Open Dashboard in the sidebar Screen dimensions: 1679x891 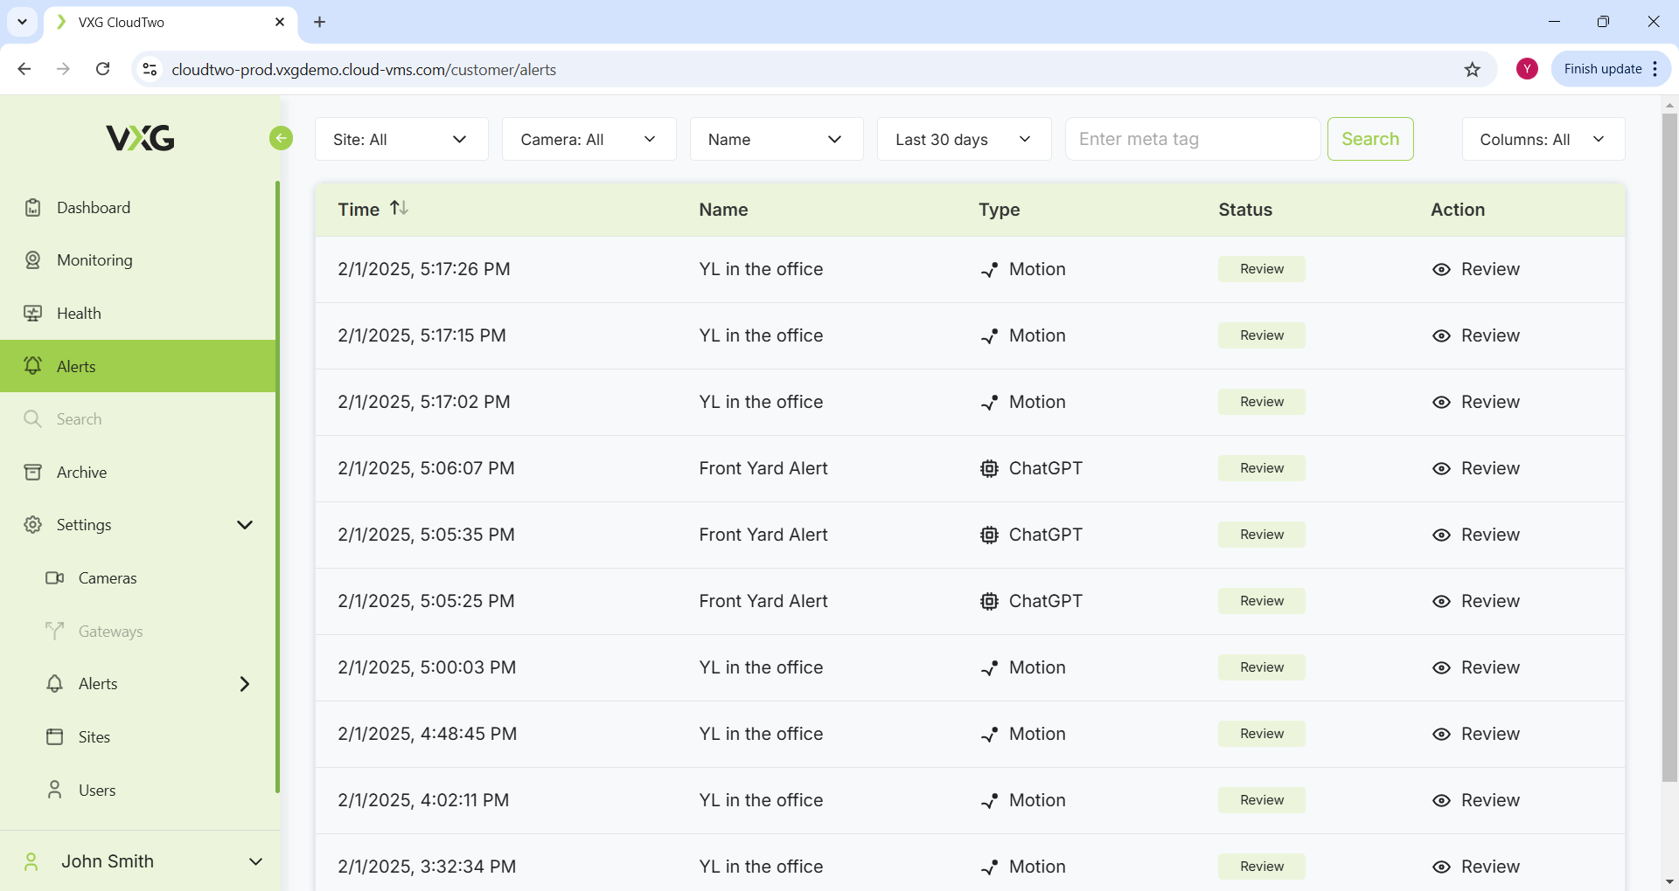click(93, 208)
